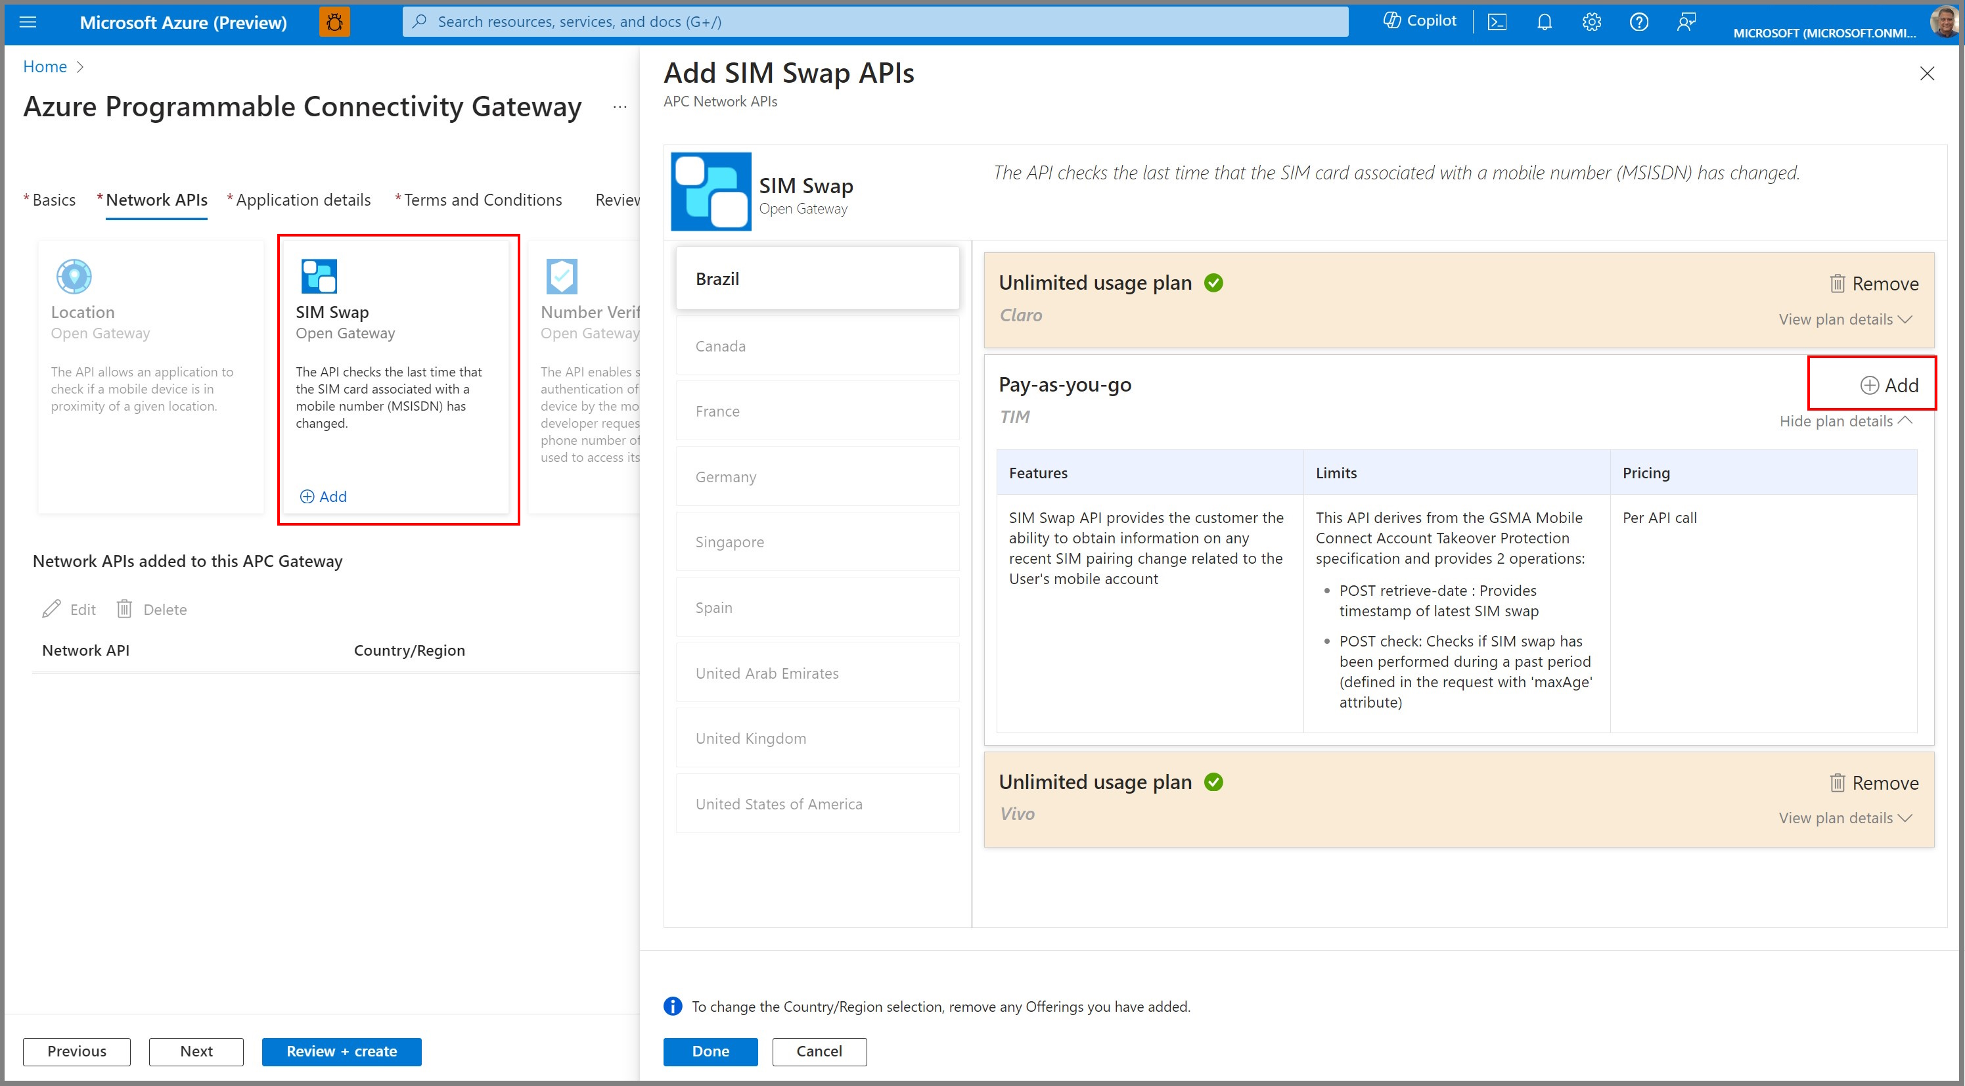Click the SIM Swap logo in panel header
1965x1086 pixels.
tap(710, 191)
